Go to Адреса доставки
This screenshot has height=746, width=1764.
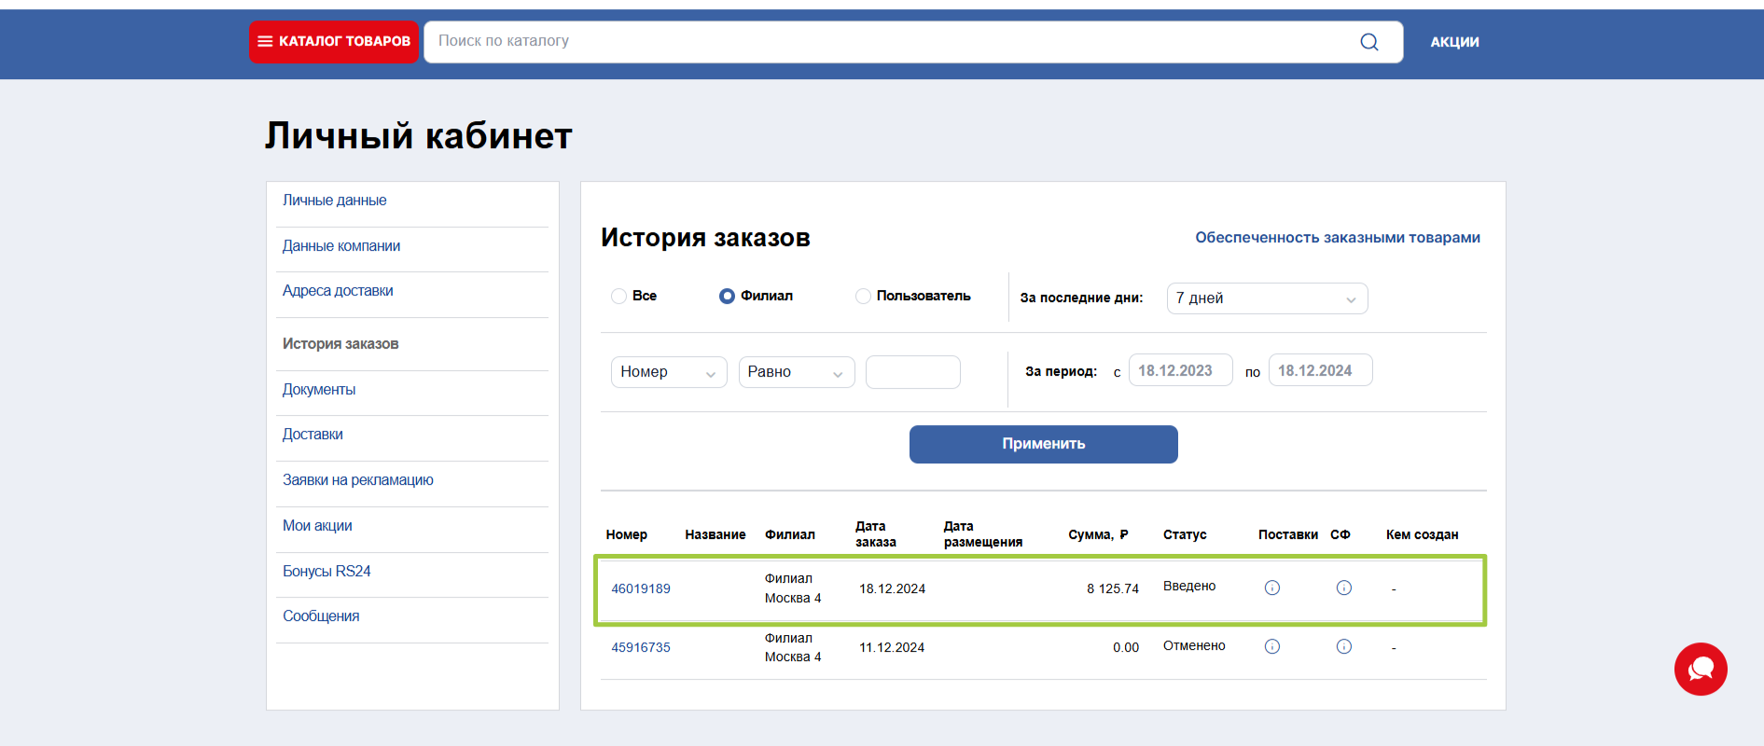338,291
